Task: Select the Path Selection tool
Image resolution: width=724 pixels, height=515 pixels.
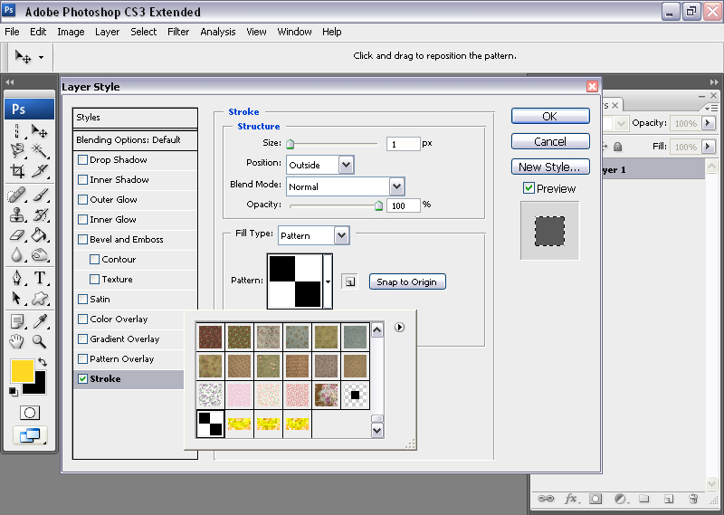Action: coord(17,299)
